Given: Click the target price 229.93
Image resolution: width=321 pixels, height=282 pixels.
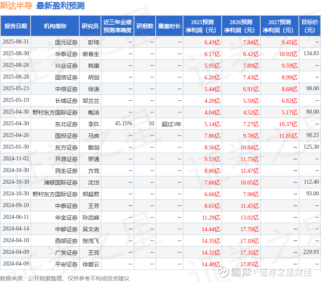Looking at the screenshot, I should tap(311, 252).
